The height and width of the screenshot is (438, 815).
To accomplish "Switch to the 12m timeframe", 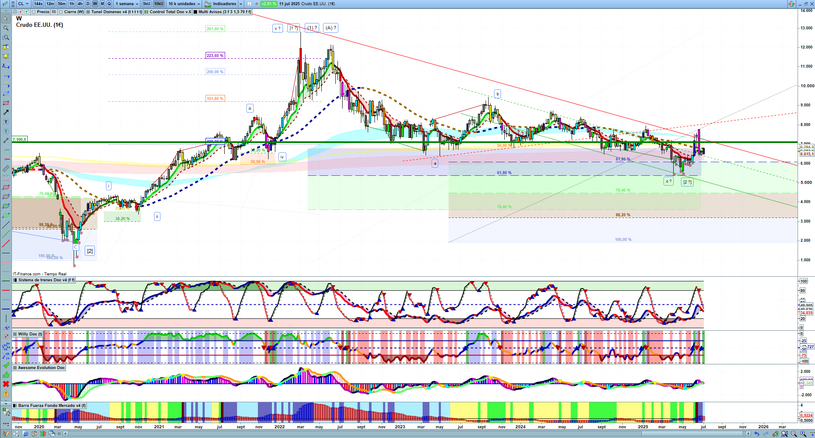I will [x=50, y=4].
